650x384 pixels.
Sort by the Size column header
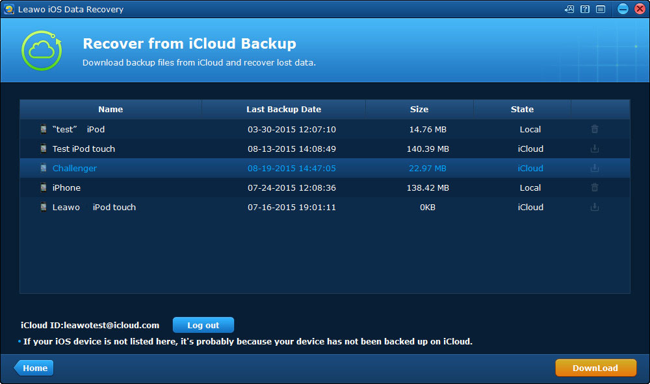click(419, 109)
